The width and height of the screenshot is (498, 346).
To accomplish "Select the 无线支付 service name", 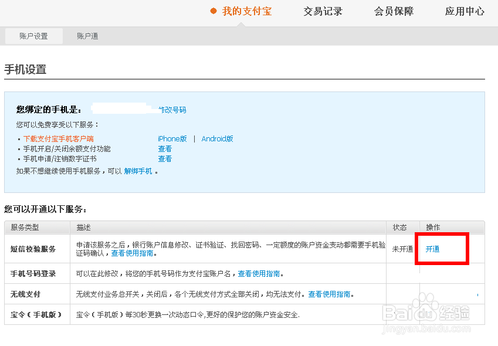I will click(25, 294).
